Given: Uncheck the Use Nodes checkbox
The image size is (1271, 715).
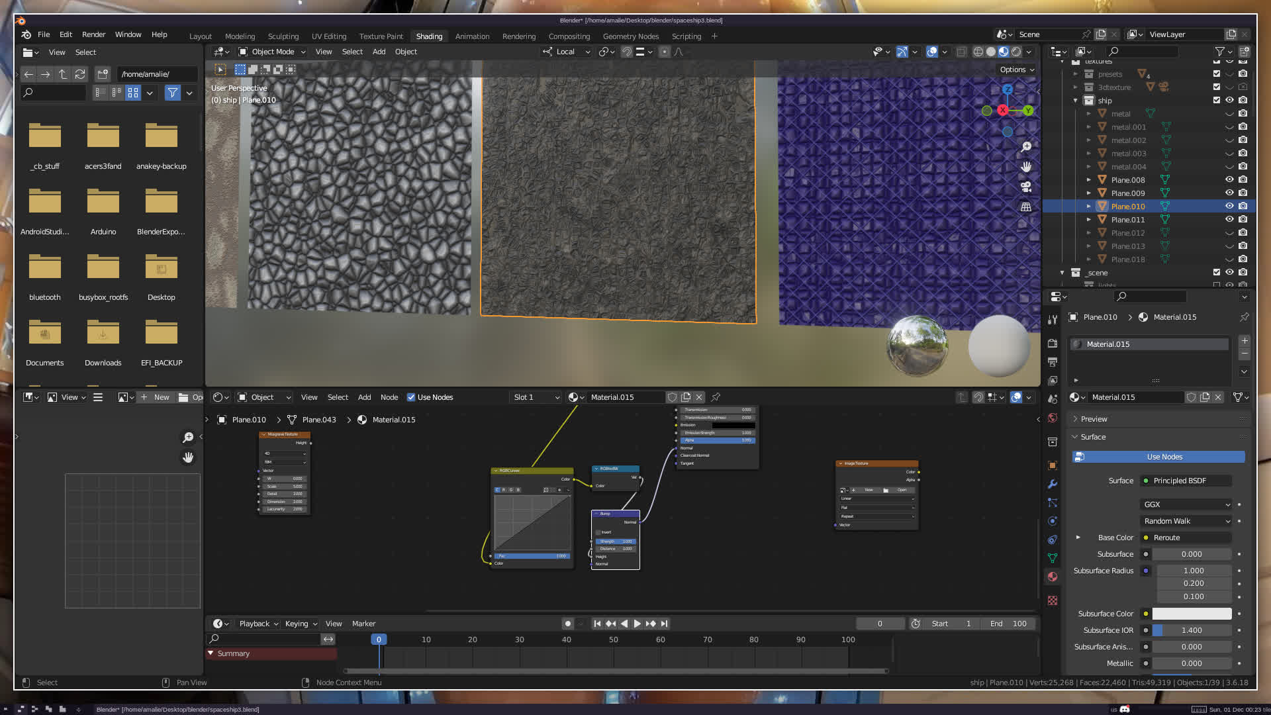Looking at the screenshot, I should [x=411, y=397].
